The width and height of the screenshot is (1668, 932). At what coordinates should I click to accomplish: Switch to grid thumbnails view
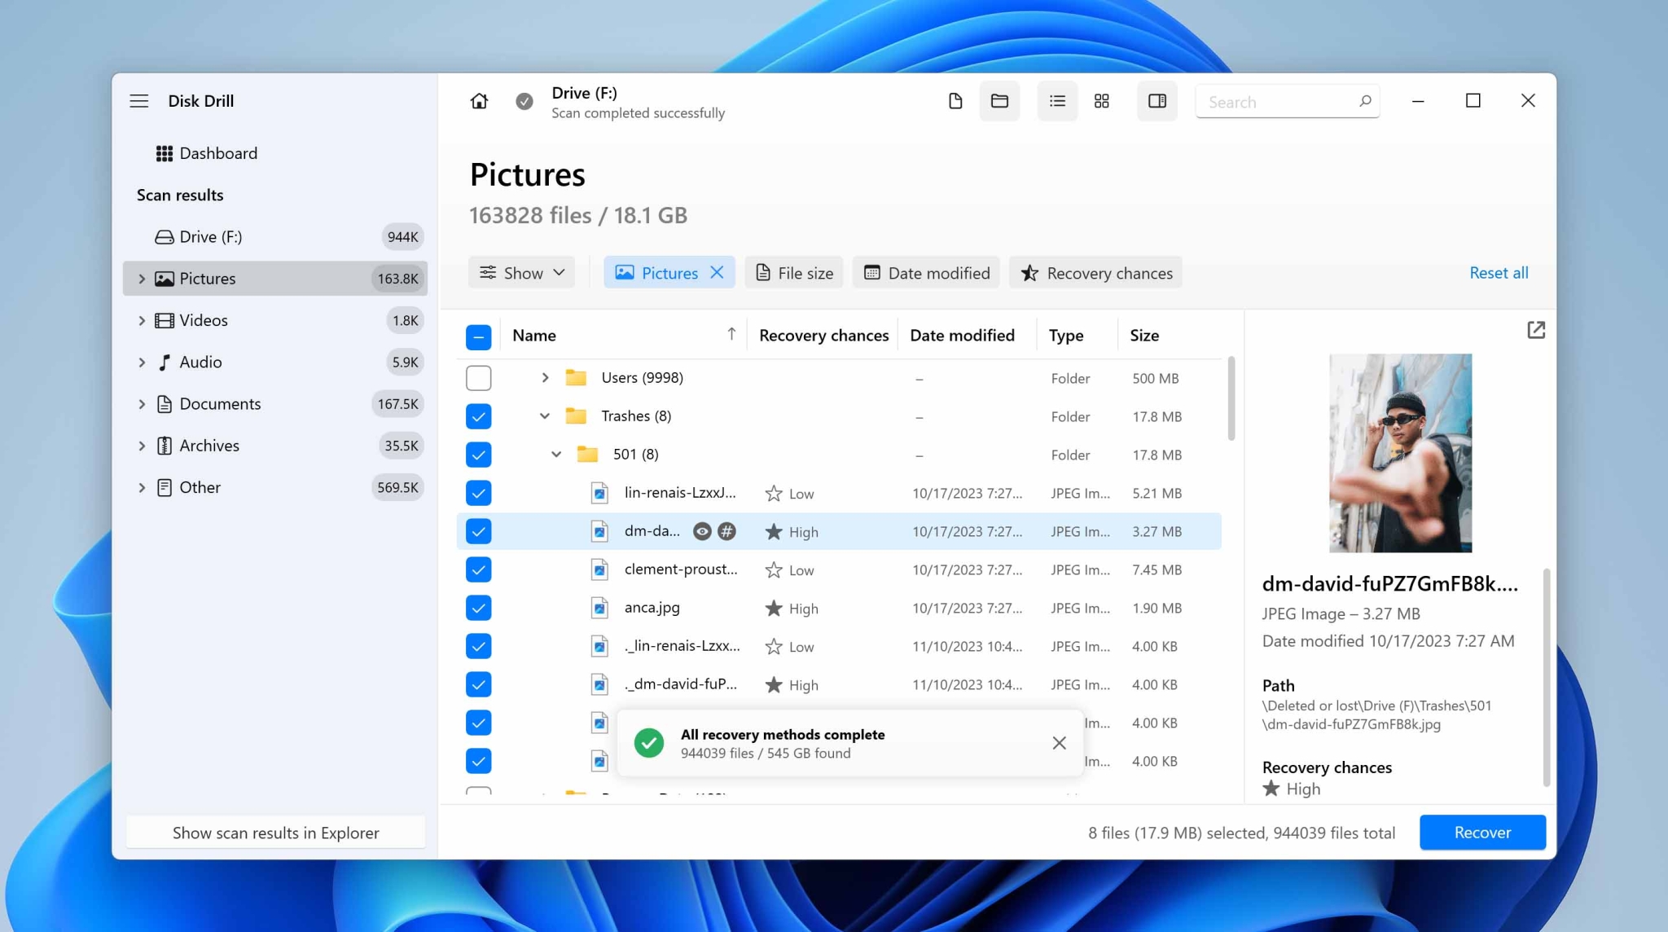[1101, 101]
